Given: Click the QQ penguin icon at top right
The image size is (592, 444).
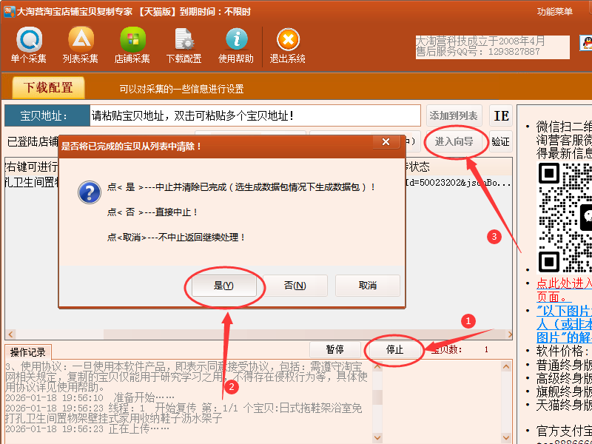Looking at the screenshot, I should [585, 44].
